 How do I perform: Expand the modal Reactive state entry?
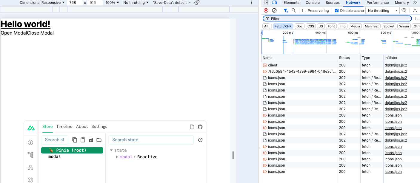pyautogui.click(x=117, y=157)
